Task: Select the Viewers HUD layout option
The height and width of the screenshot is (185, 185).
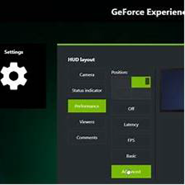Action: click(x=87, y=122)
